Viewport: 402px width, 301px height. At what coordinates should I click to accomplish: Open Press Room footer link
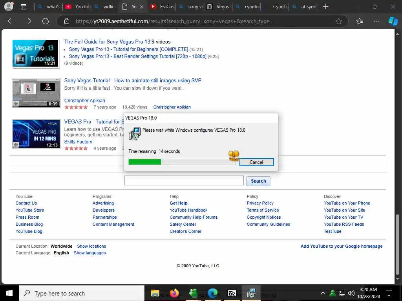coord(27,217)
